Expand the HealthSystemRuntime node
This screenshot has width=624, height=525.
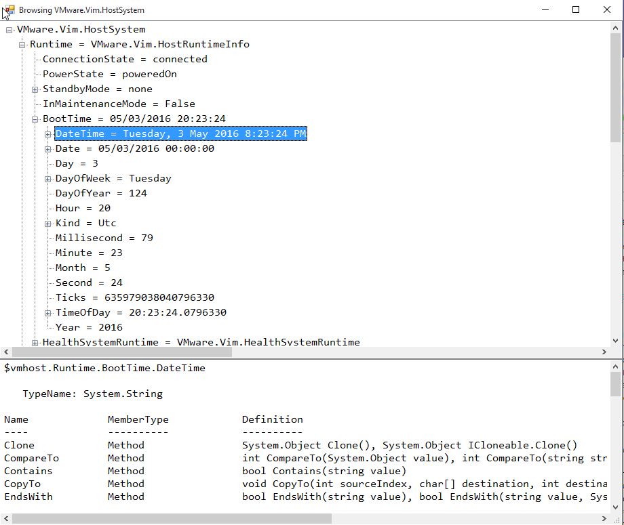tap(35, 343)
